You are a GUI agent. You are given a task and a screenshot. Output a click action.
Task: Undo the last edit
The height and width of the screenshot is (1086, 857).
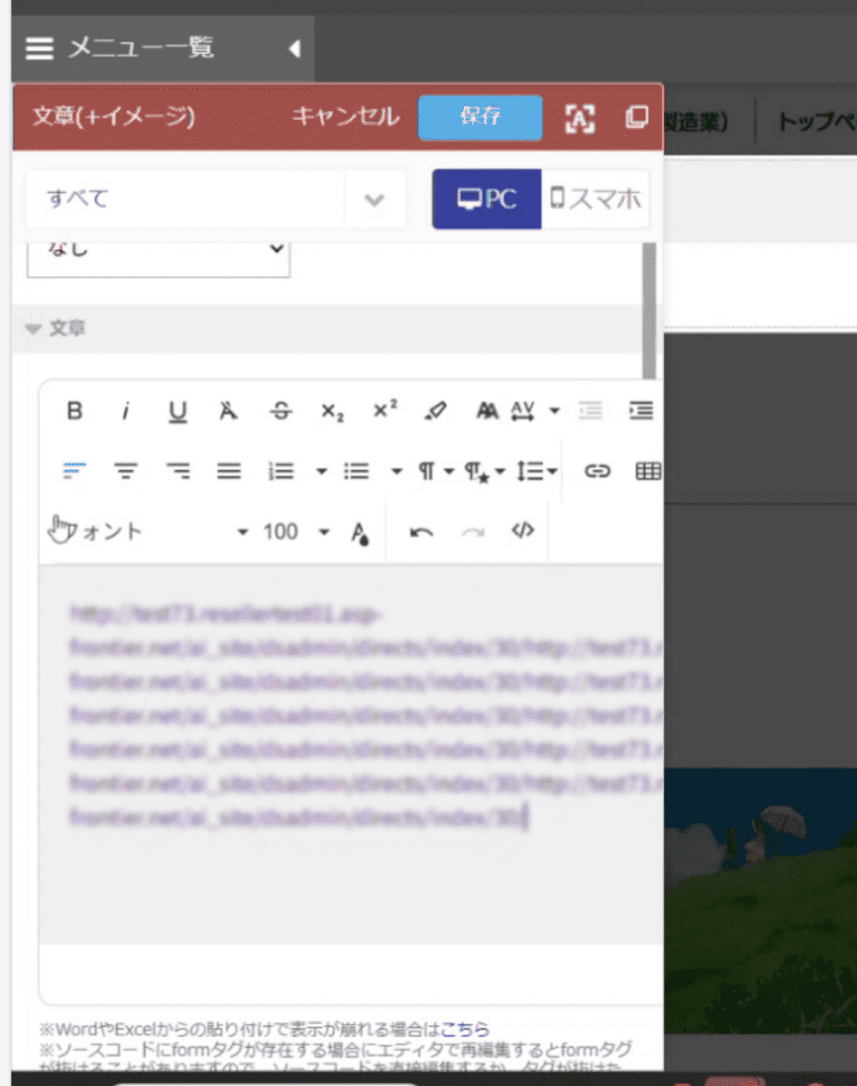coord(422,532)
